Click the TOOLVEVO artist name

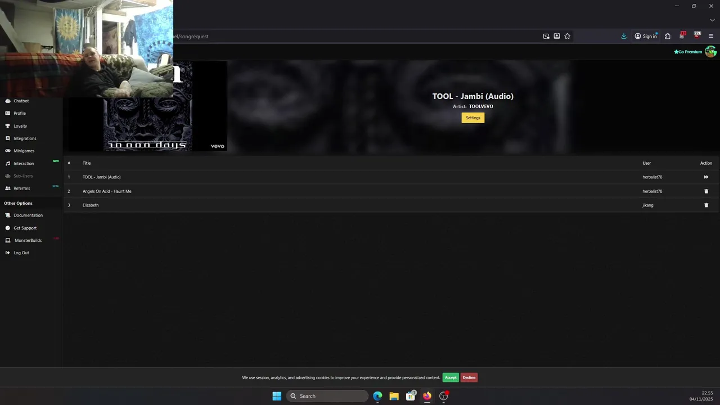pos(481,106)
